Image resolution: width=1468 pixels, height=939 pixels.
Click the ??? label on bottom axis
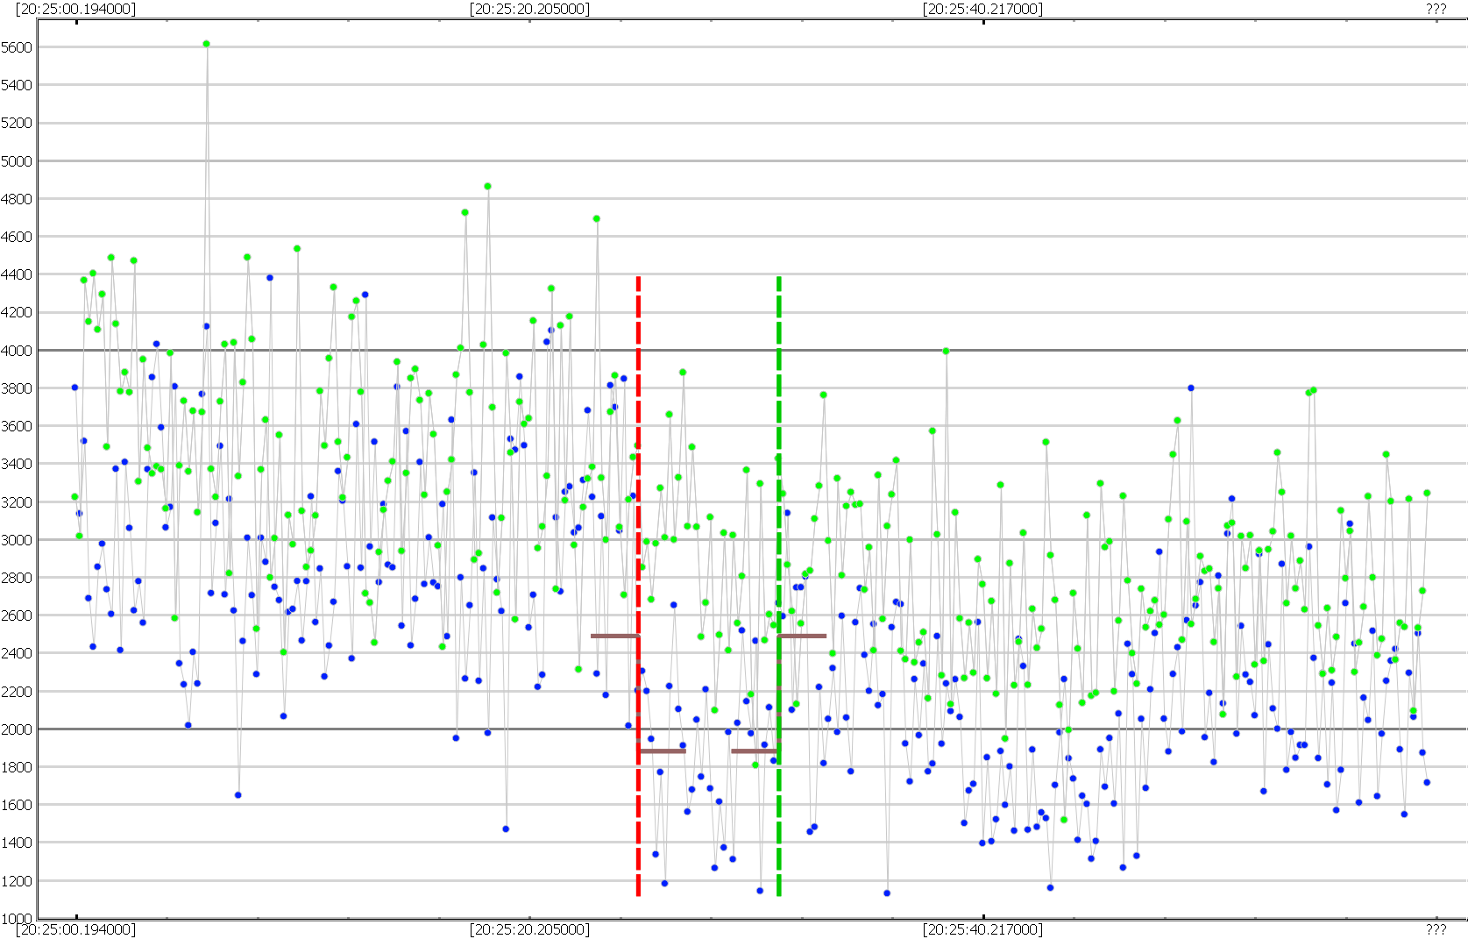tap(1436, 929)
